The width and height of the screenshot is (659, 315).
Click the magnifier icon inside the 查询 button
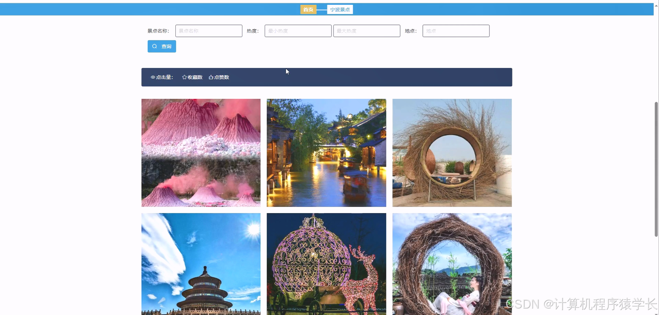pyautogui.click(x=155, y=46)
